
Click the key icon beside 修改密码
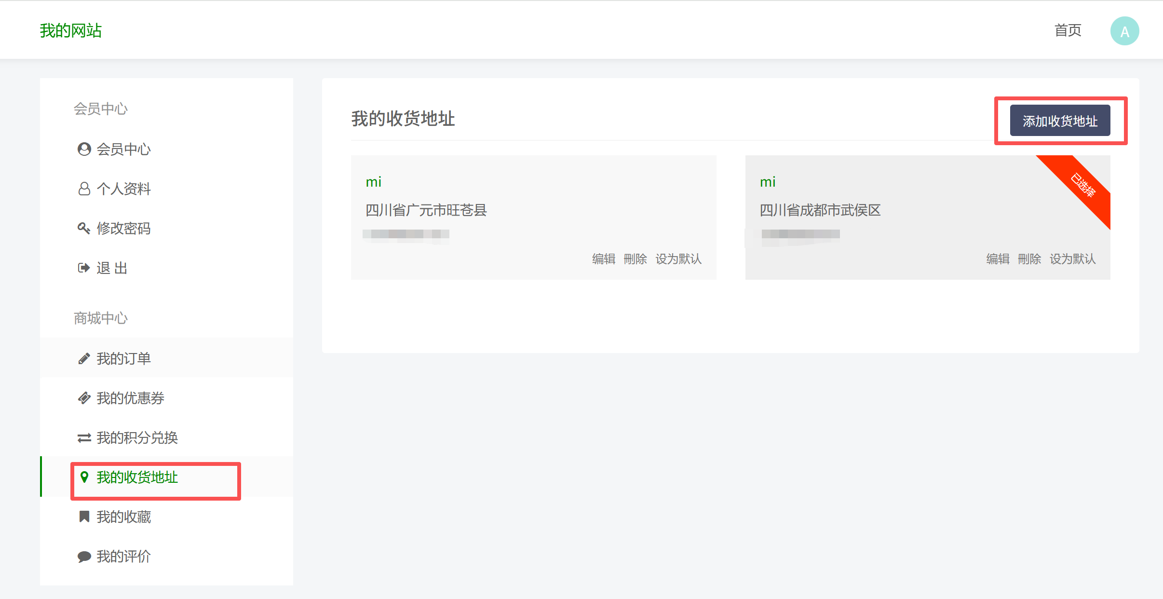coord(84,228)
